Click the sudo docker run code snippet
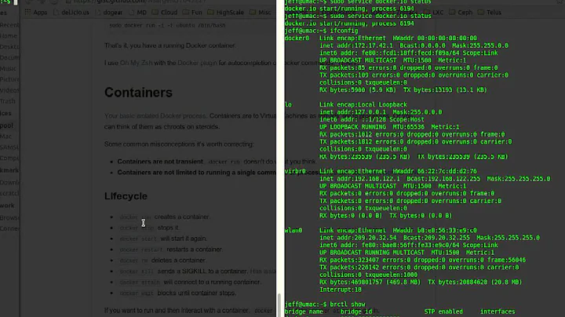 (167, 26)
